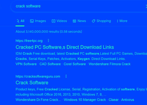
Task: Click the search box containing 'crack software'
Action: 79,6
